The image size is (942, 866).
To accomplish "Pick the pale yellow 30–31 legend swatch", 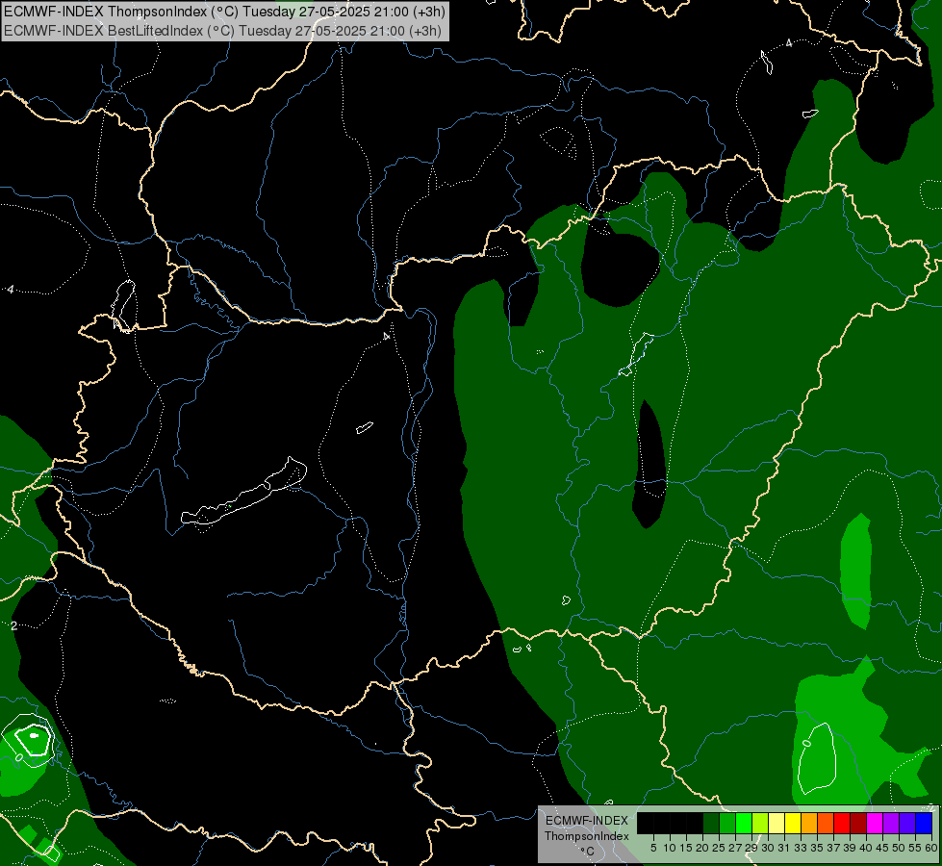I will (x=777, y=823).
